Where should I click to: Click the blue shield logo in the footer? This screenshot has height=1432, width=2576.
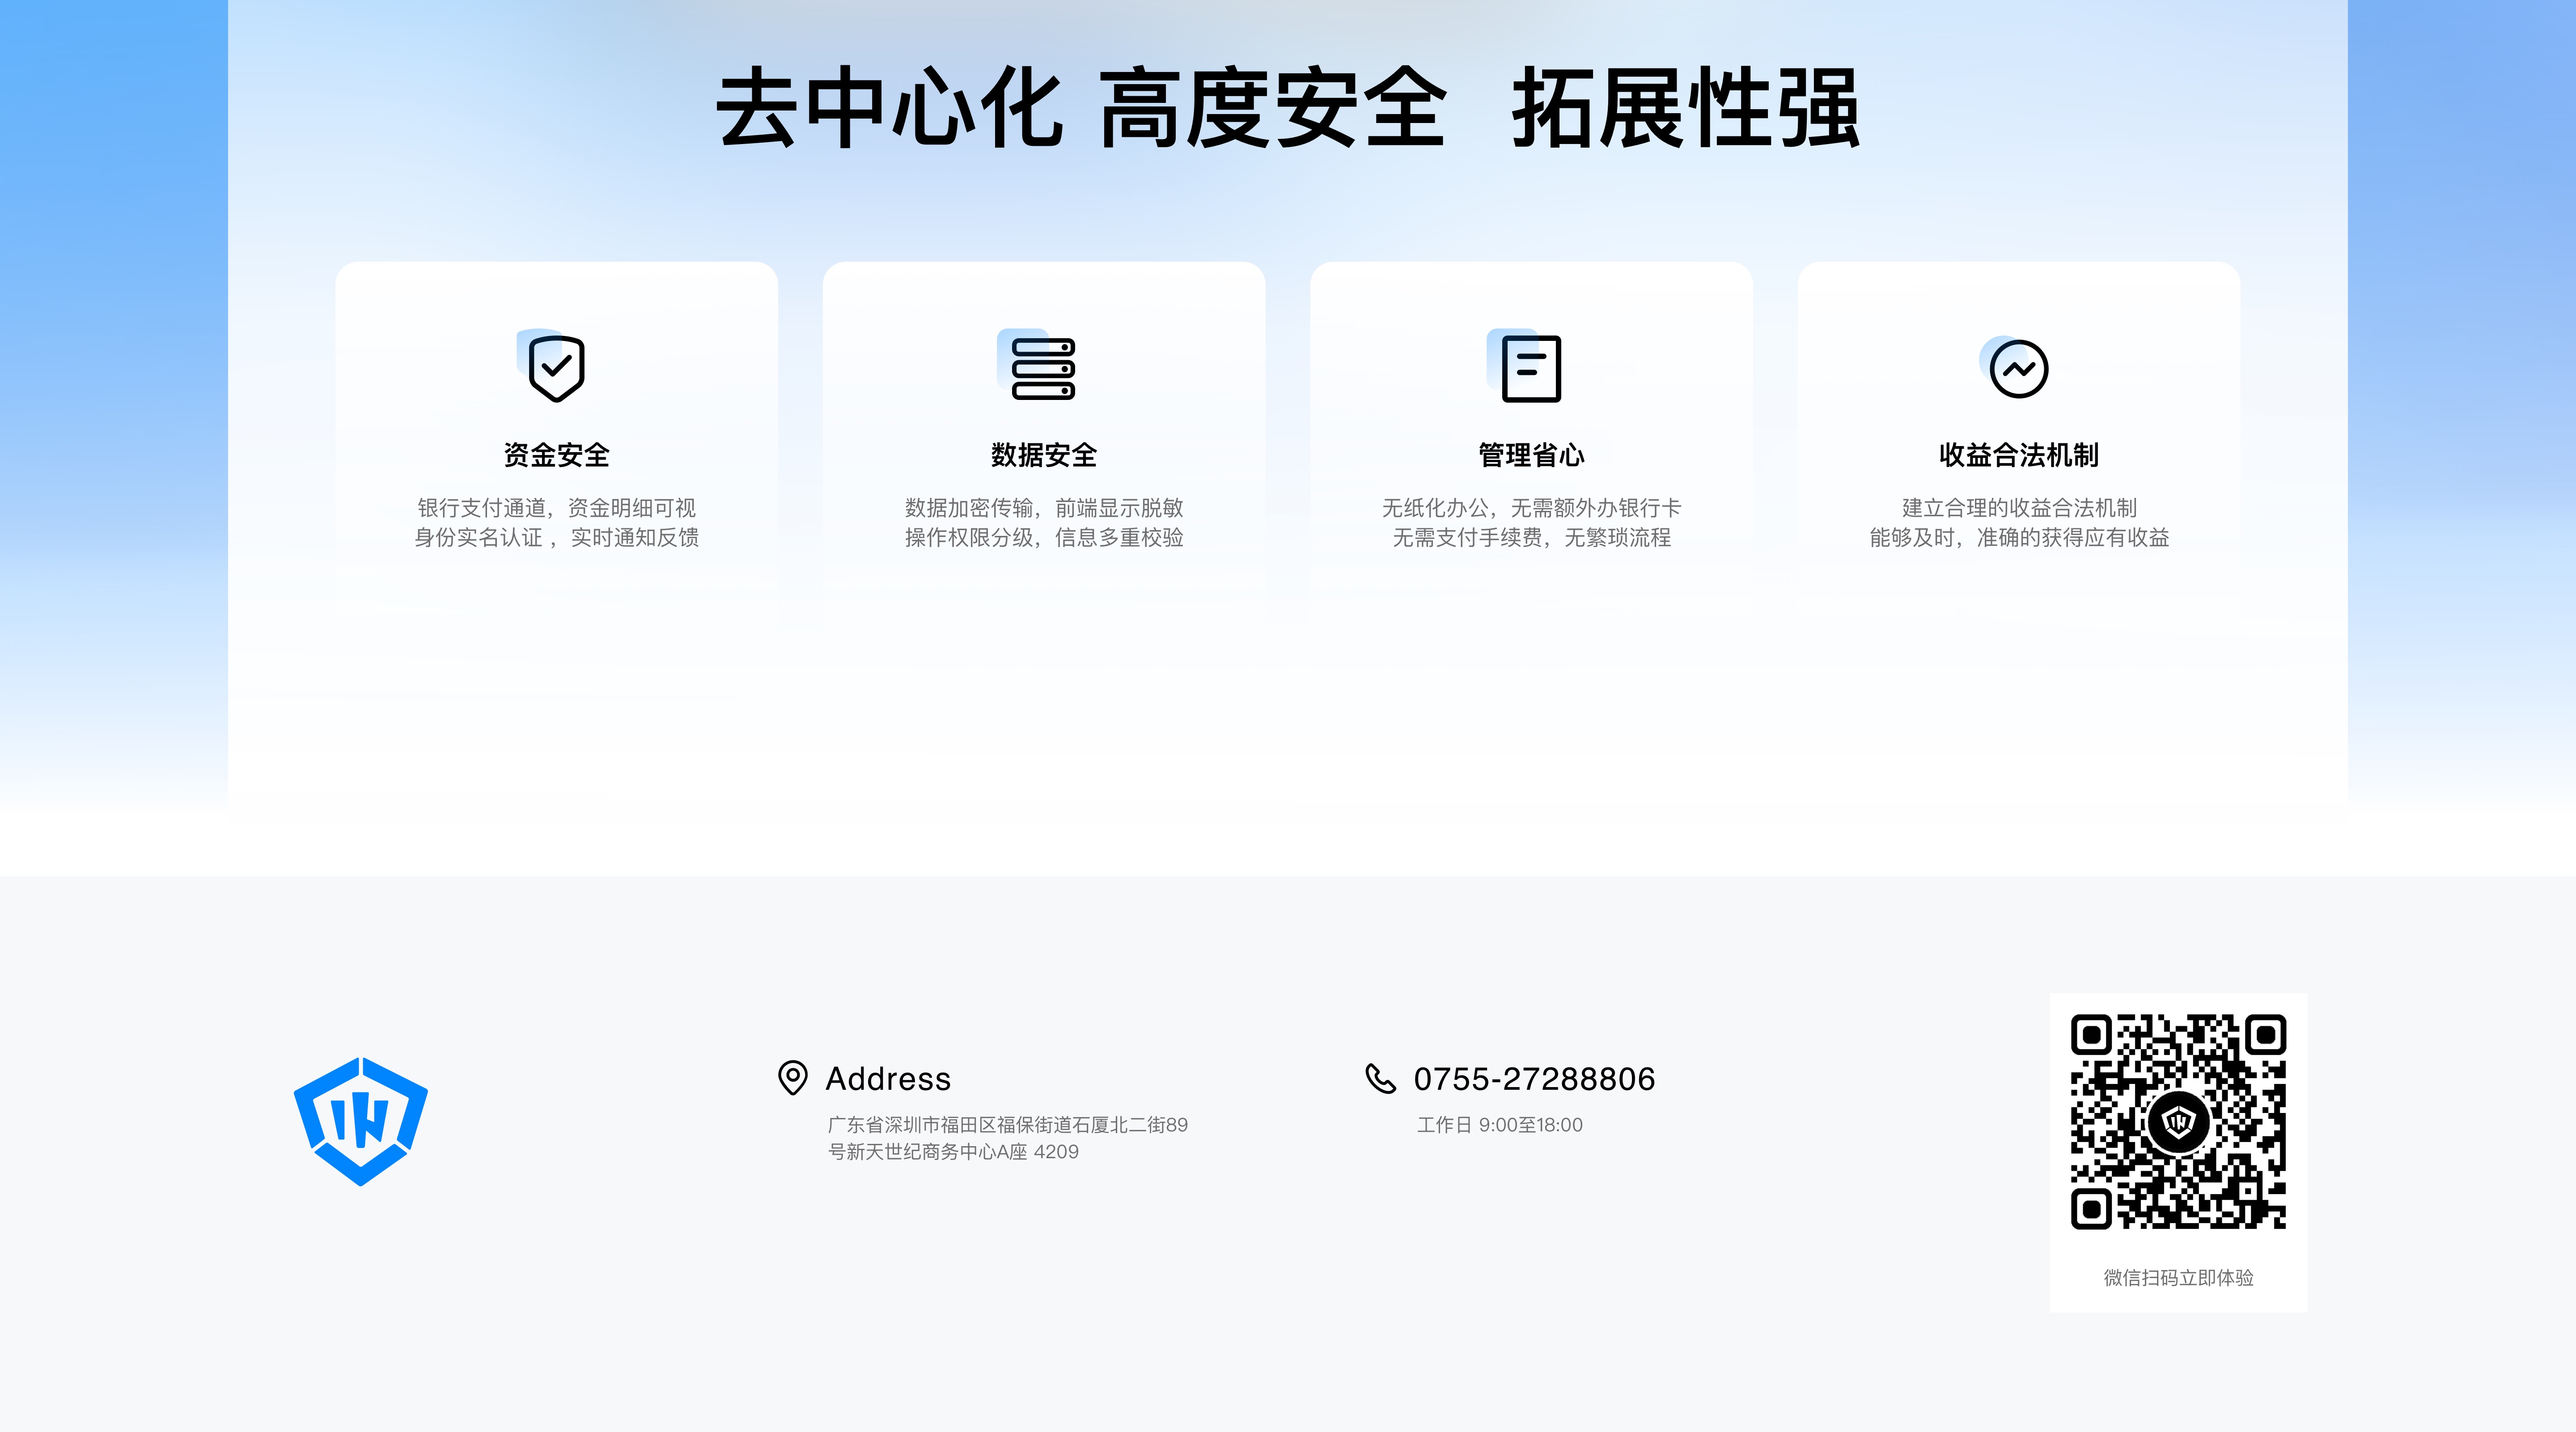pos(361,1121)
